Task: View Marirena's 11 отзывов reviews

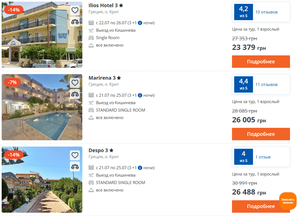Action: [266, 84]
